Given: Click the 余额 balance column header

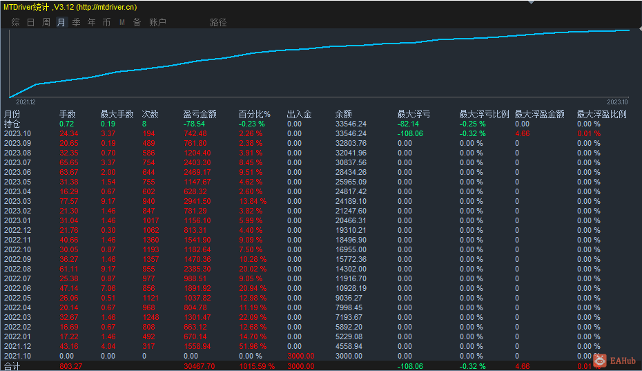Looking at the screenshot, I should (x=343, y=114).
